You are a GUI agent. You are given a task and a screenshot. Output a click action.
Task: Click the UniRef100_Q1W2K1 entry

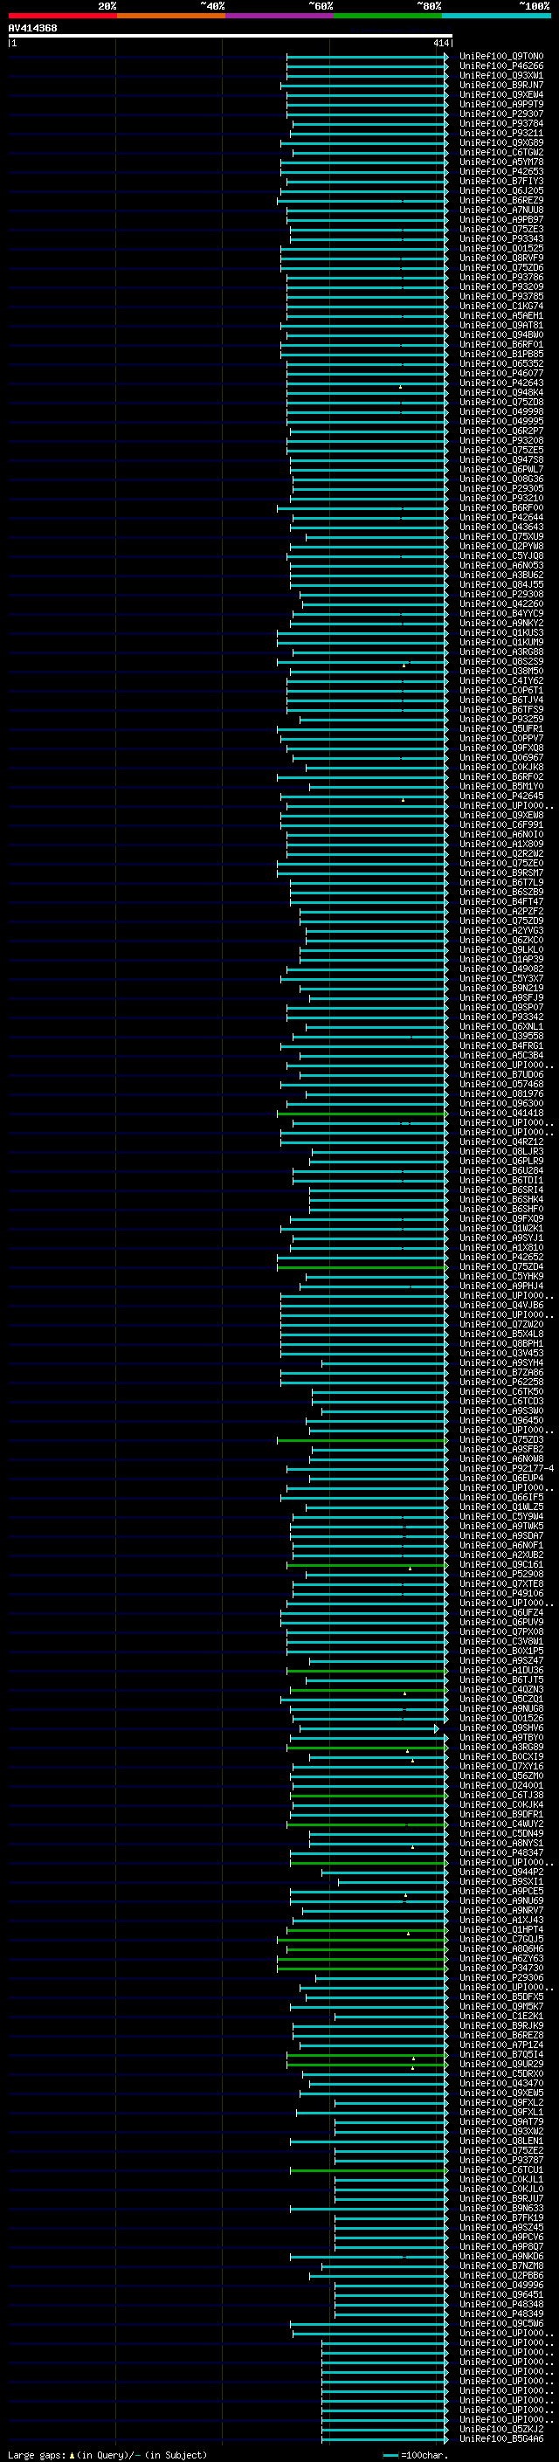pos(501,1228)
